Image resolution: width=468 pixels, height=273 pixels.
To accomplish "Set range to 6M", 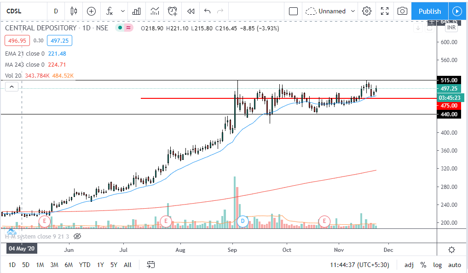I will click(x=69, y=265).
